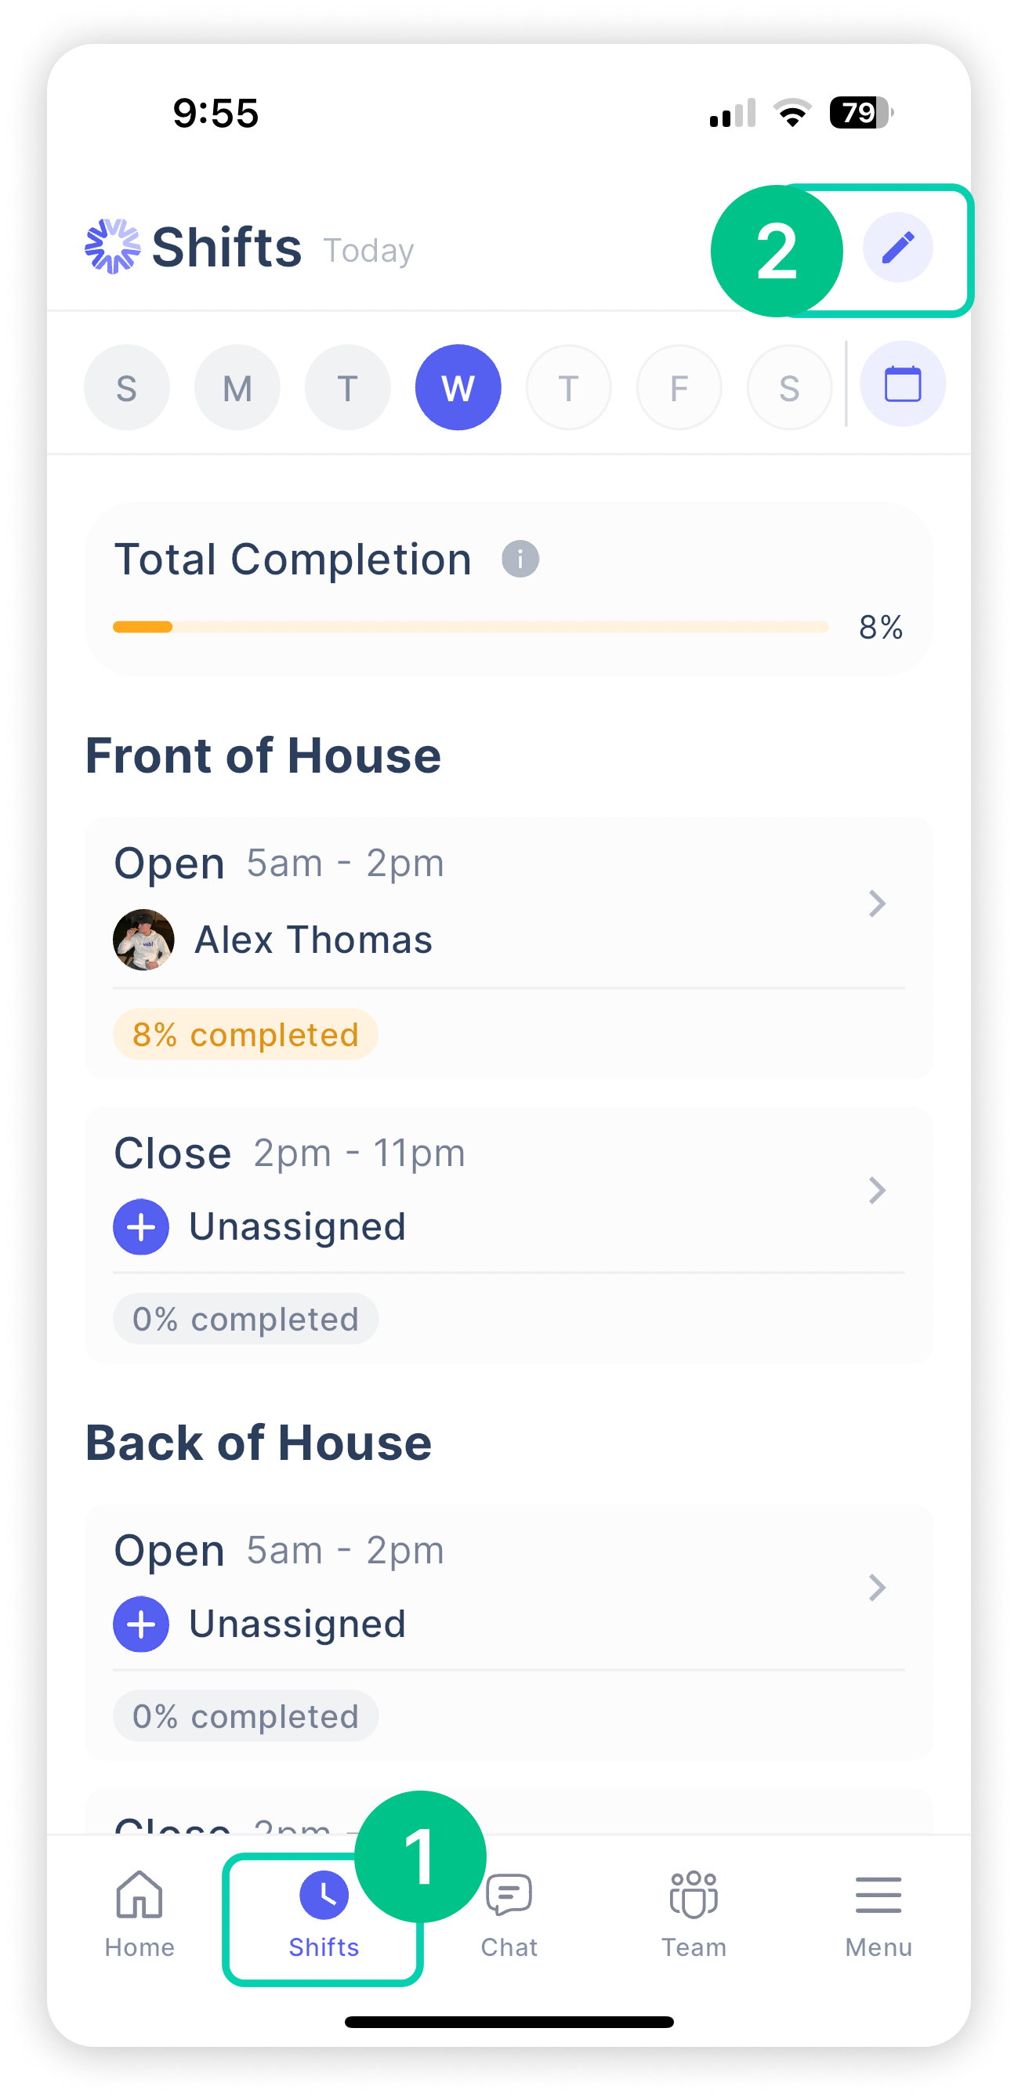Tap the 8% completed badge
1018x2097 pixels.
pos(245,1034)
